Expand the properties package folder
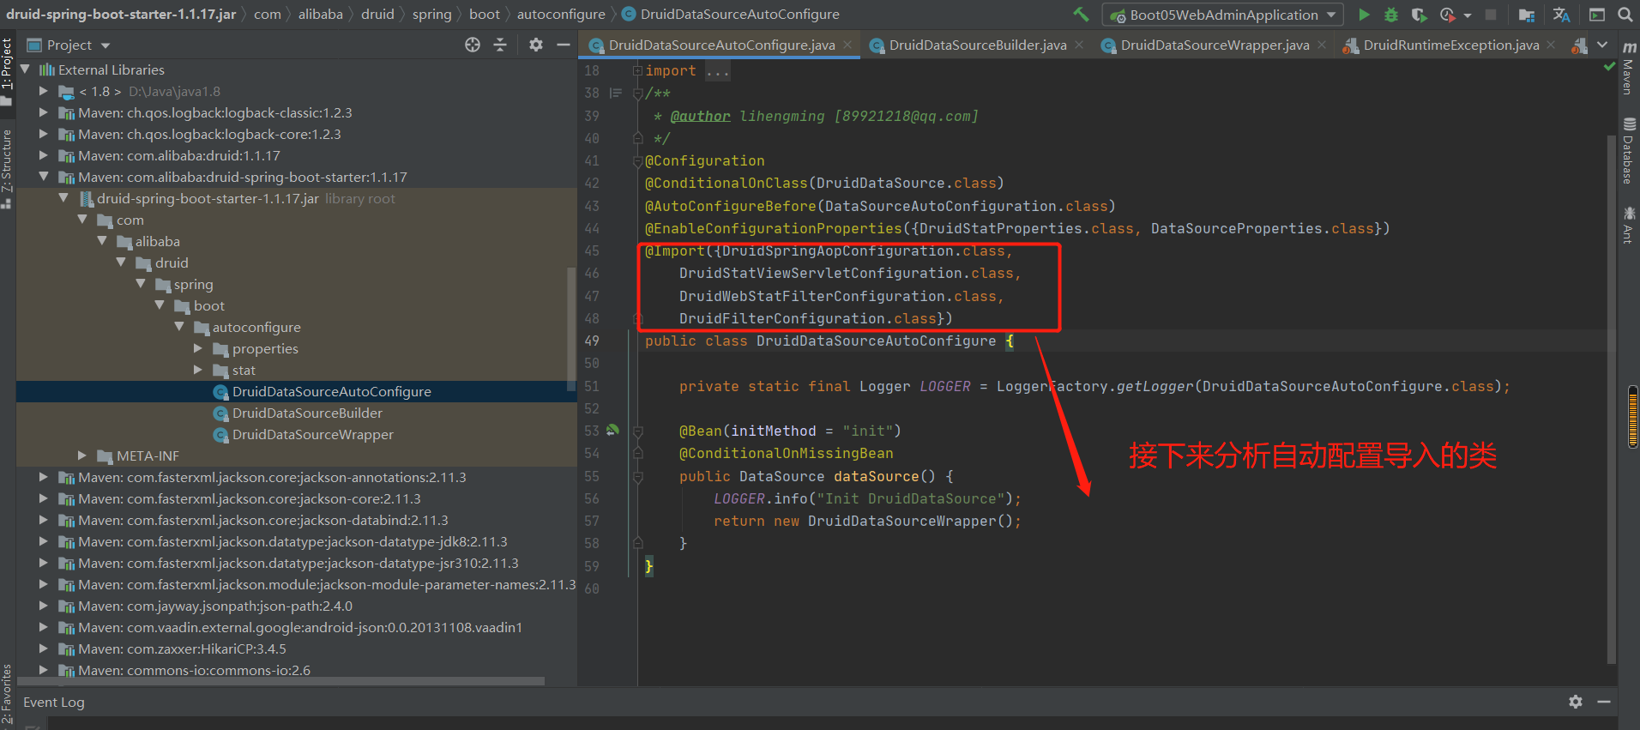 (198, 348)
